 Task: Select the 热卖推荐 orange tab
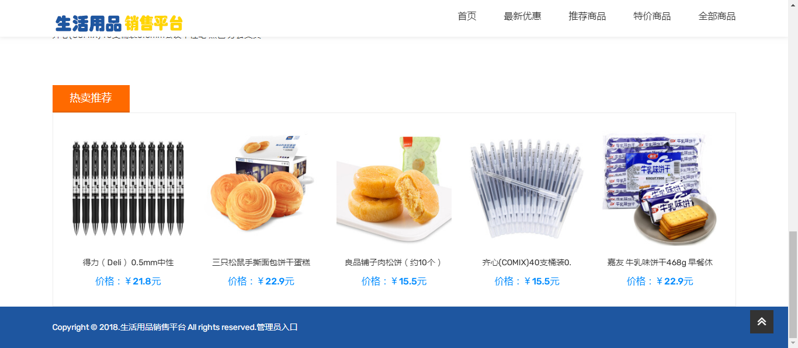tap(91, 99)
